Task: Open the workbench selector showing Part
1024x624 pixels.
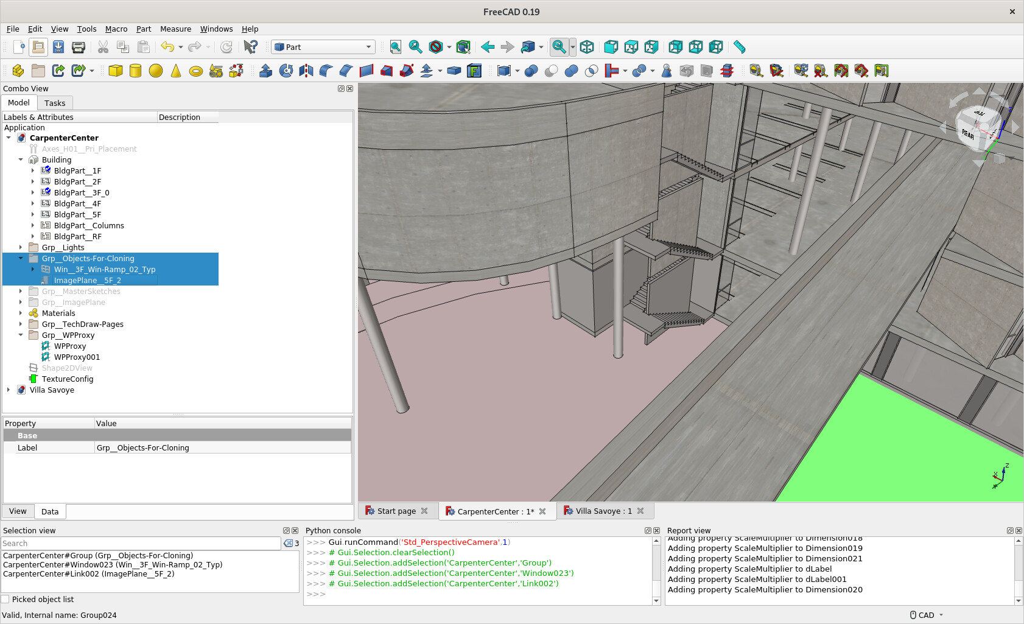Action: [323, 47]
